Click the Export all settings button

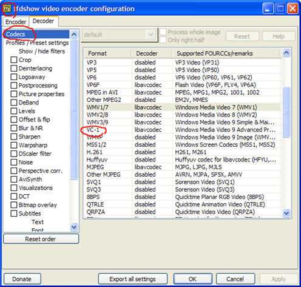pos(133,279)
